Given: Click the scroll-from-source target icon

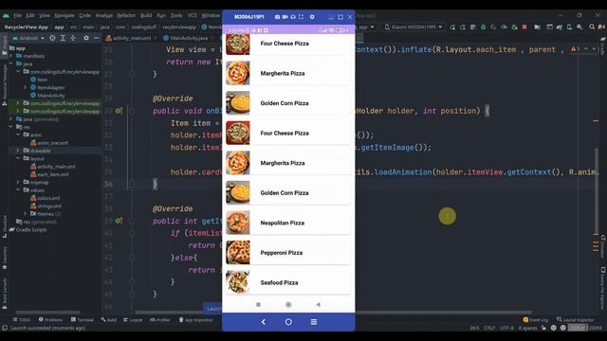Looking at the screenshot, I should (x=52, y=38).
